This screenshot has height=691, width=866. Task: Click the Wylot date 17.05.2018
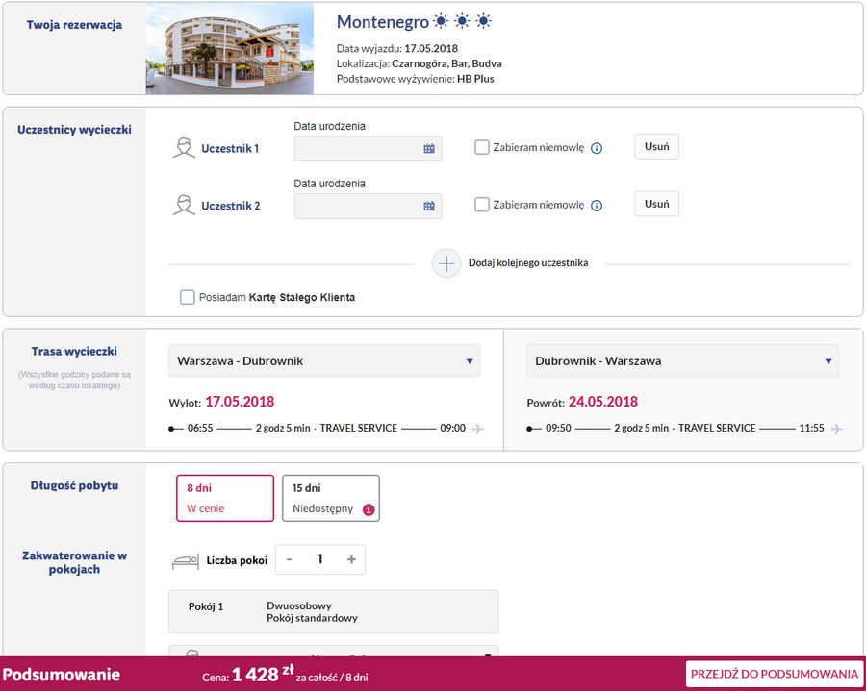tap(240, 402)
